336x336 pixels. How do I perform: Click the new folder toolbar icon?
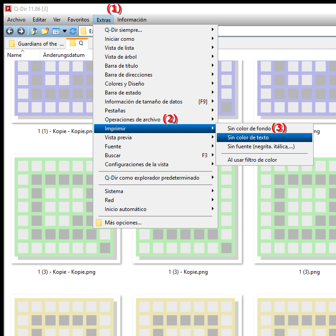(x=45, y=31)
